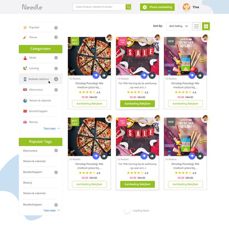Like the top SALE wehkamp deal

152,75
